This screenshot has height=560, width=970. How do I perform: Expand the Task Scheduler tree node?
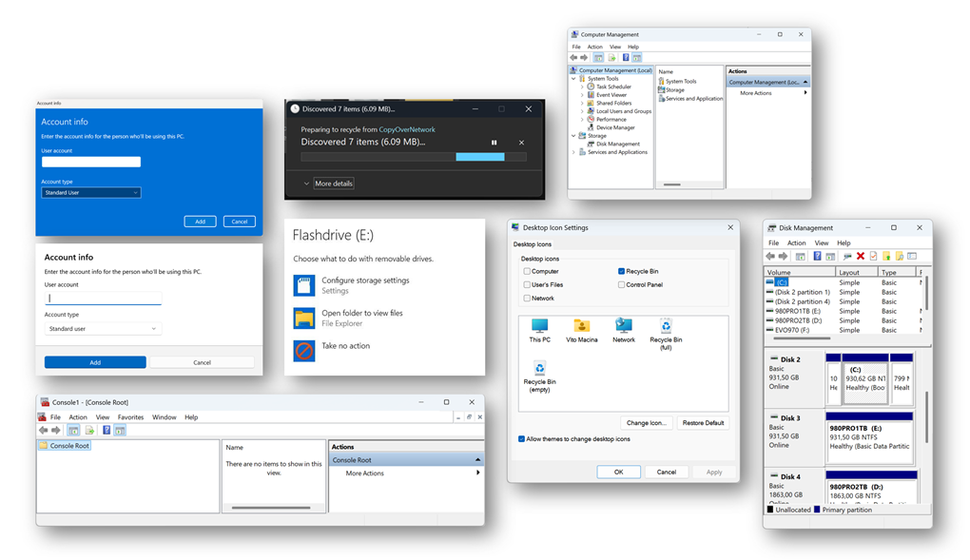point(582,87)
